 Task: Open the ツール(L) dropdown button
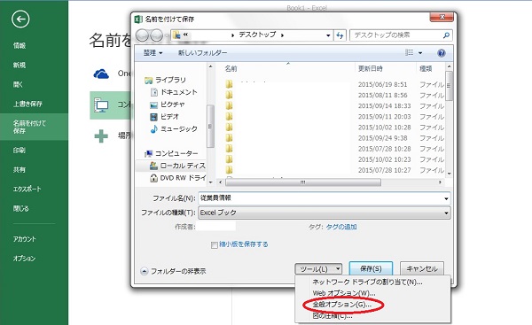click(x=318, y=269)
